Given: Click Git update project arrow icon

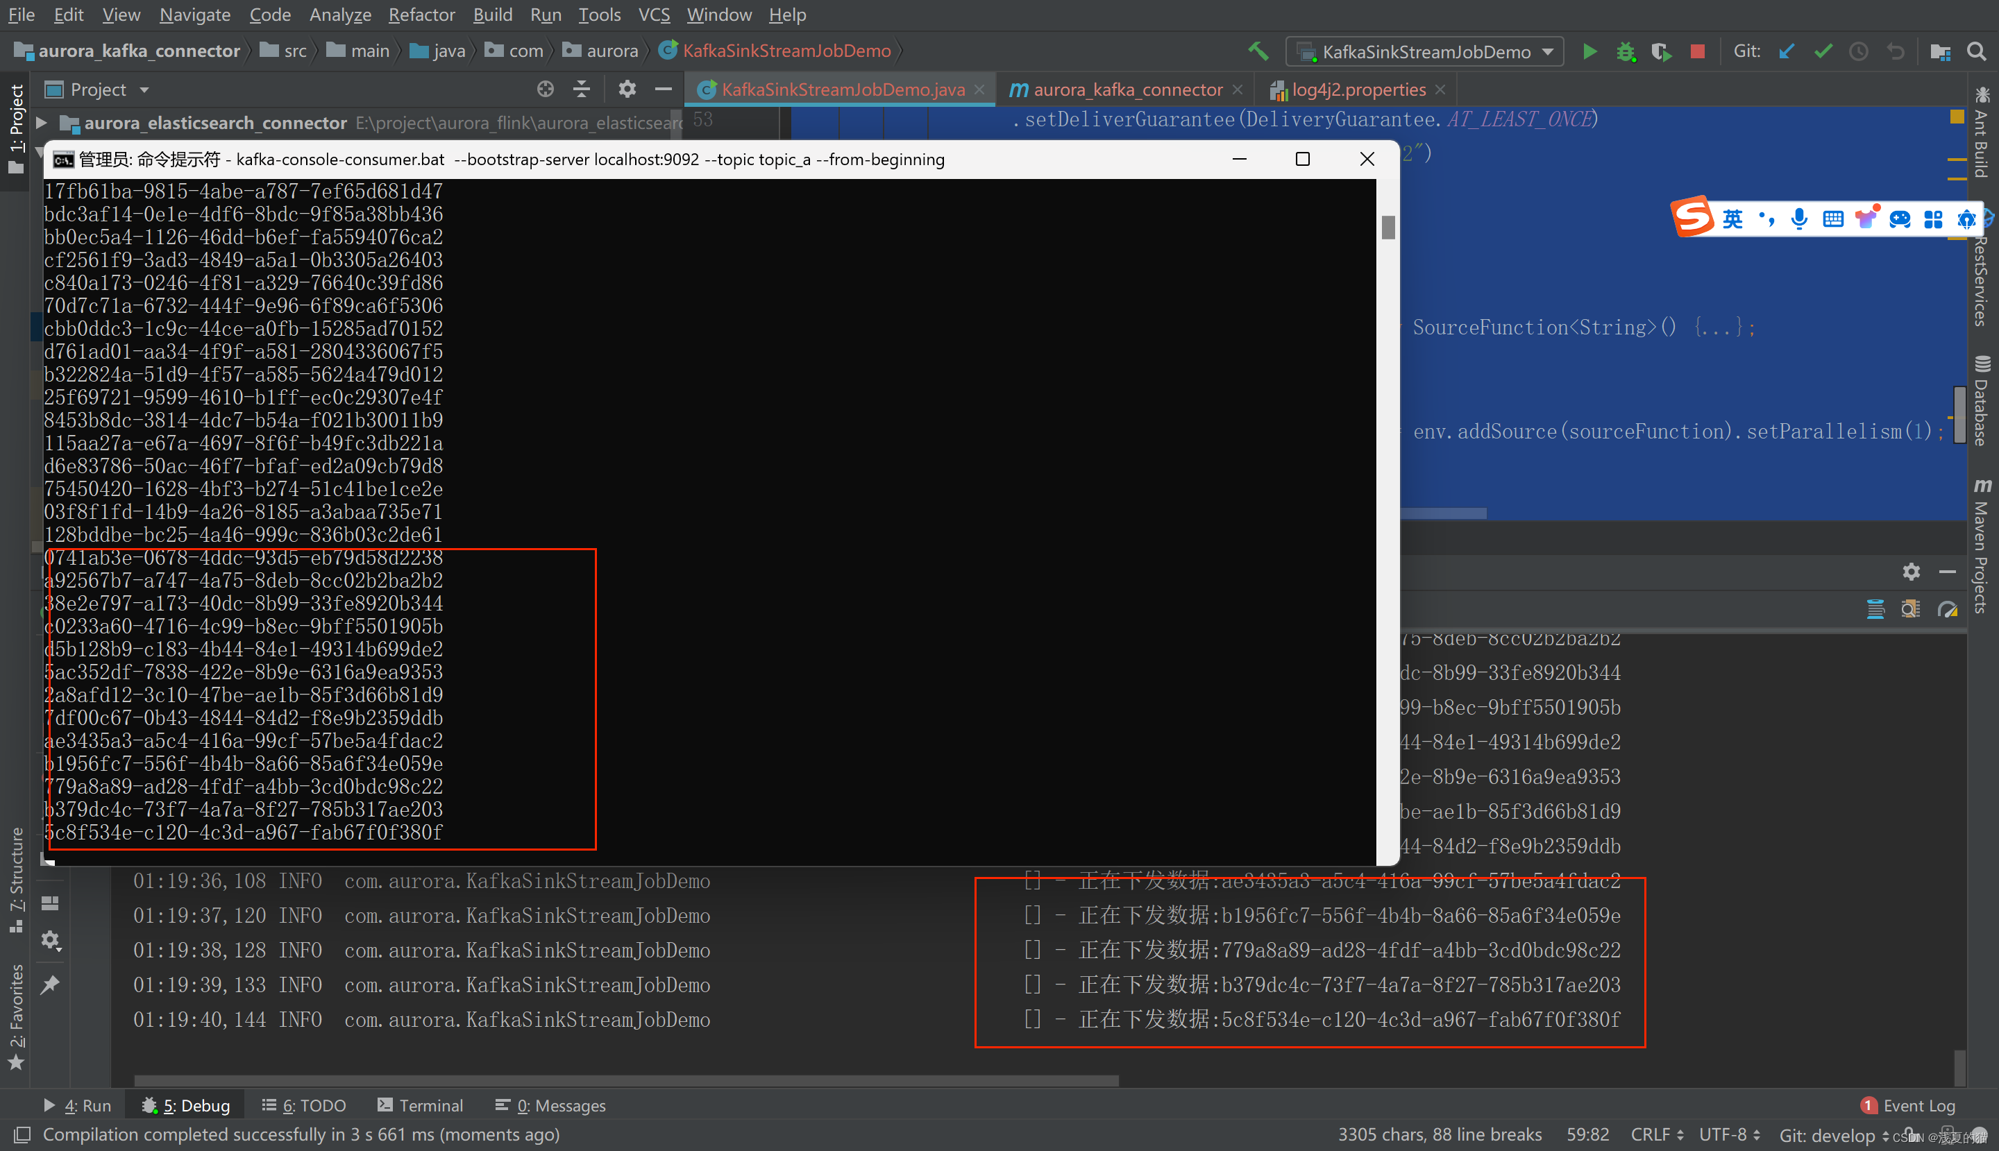Looking at the screenshot, I should [x=1787, y=51].
